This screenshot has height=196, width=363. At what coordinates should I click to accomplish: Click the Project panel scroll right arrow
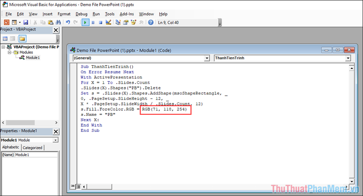pos(56,123)
